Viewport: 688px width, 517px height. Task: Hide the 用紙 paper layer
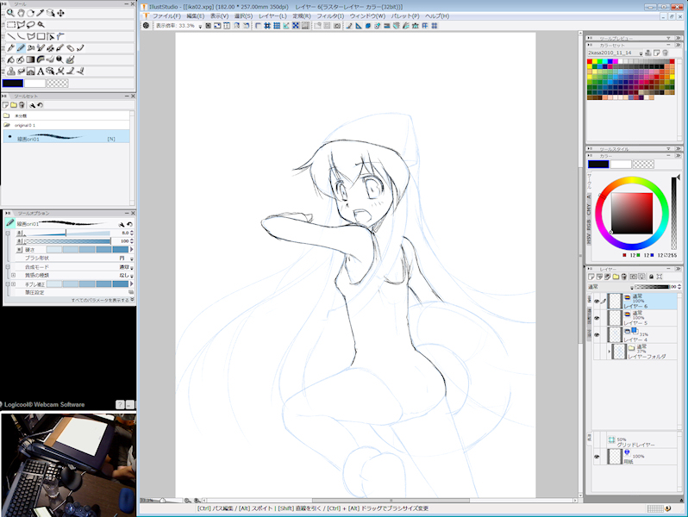[x=596, y=457]
